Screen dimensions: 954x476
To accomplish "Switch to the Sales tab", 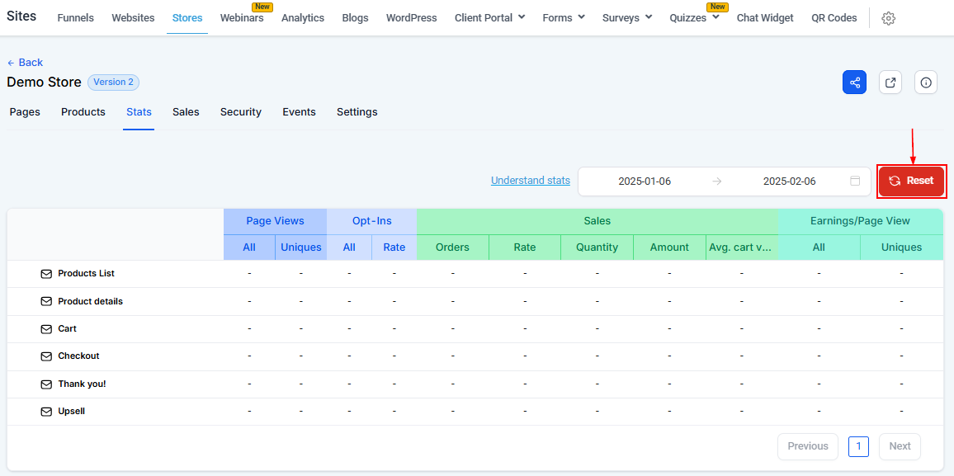I will pos(186,112).
